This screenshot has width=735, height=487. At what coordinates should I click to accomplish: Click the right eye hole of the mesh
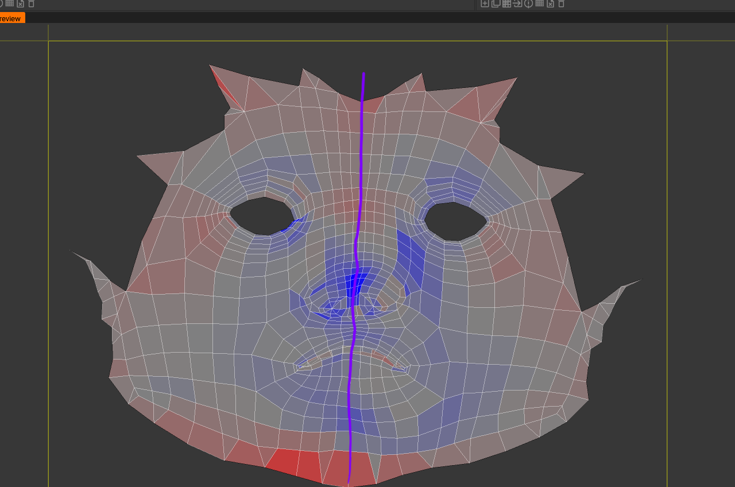click(455, 220)
